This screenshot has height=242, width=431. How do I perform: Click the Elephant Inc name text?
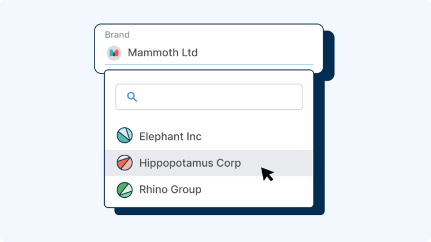click(x=170, y=136)
